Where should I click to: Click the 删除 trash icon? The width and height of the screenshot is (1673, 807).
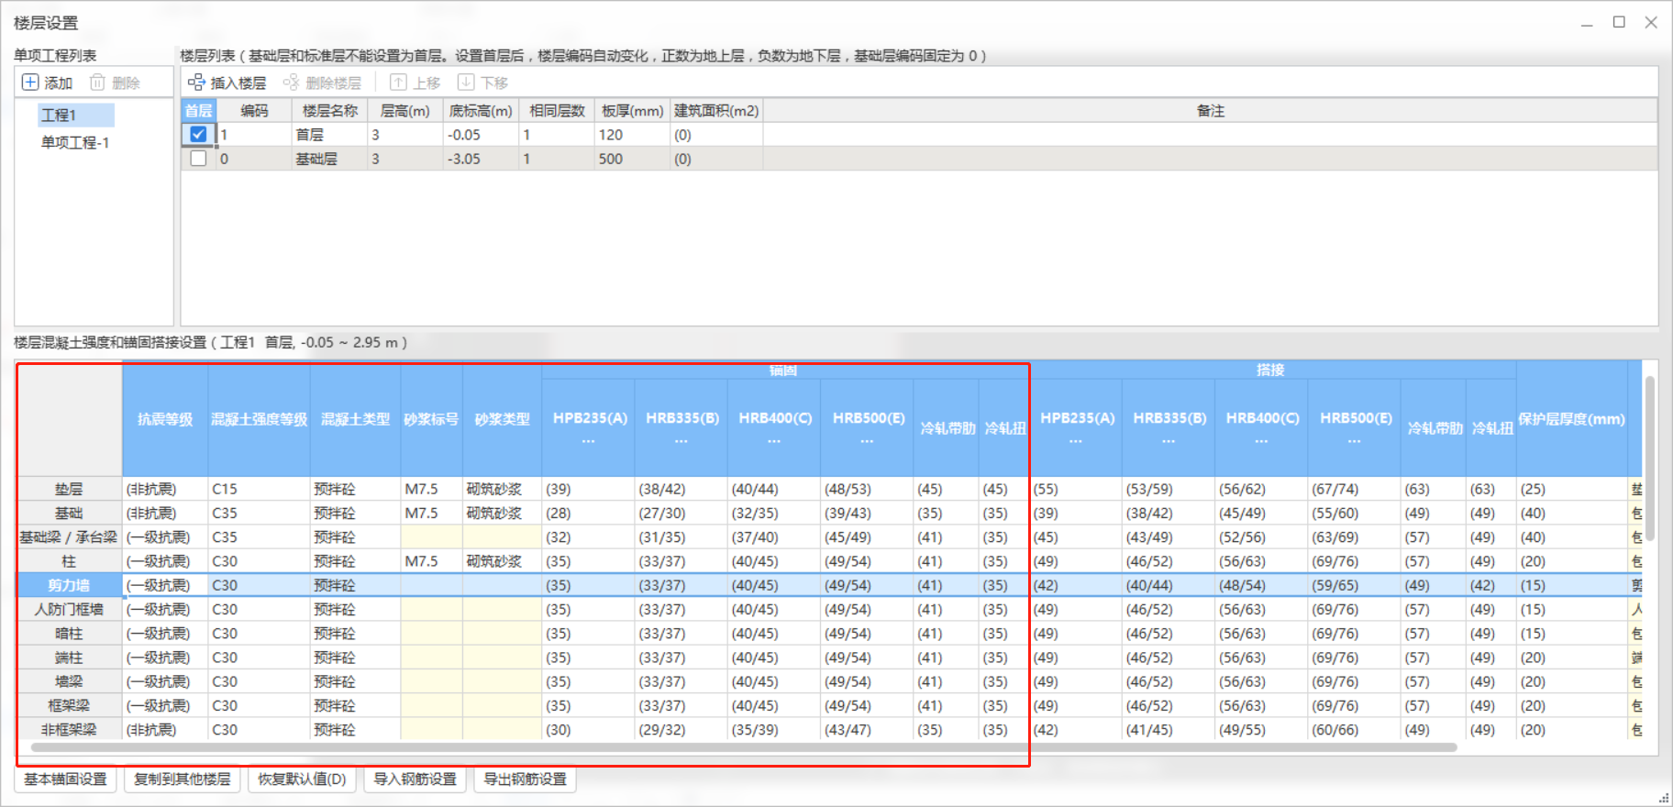click(97, 83)
